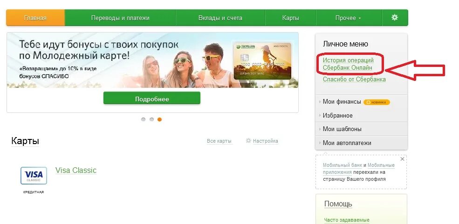
Task: Click the Личное меню heading
Action: tap(345, 44)
